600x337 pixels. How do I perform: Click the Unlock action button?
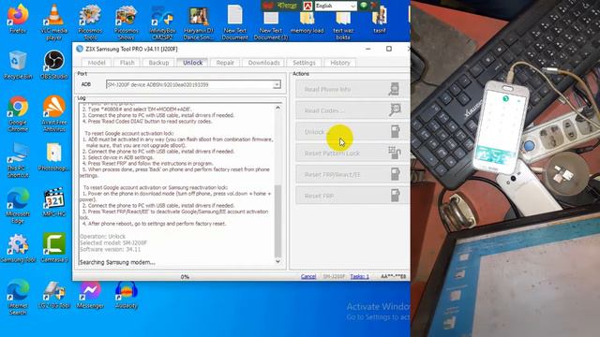click(352, 132)
